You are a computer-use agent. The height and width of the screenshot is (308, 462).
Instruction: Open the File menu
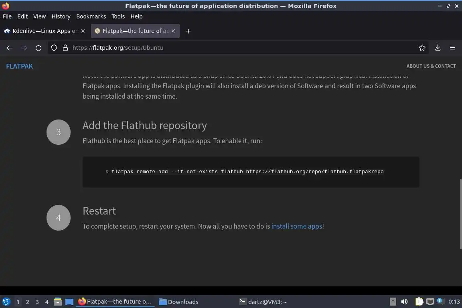point(7,16)
